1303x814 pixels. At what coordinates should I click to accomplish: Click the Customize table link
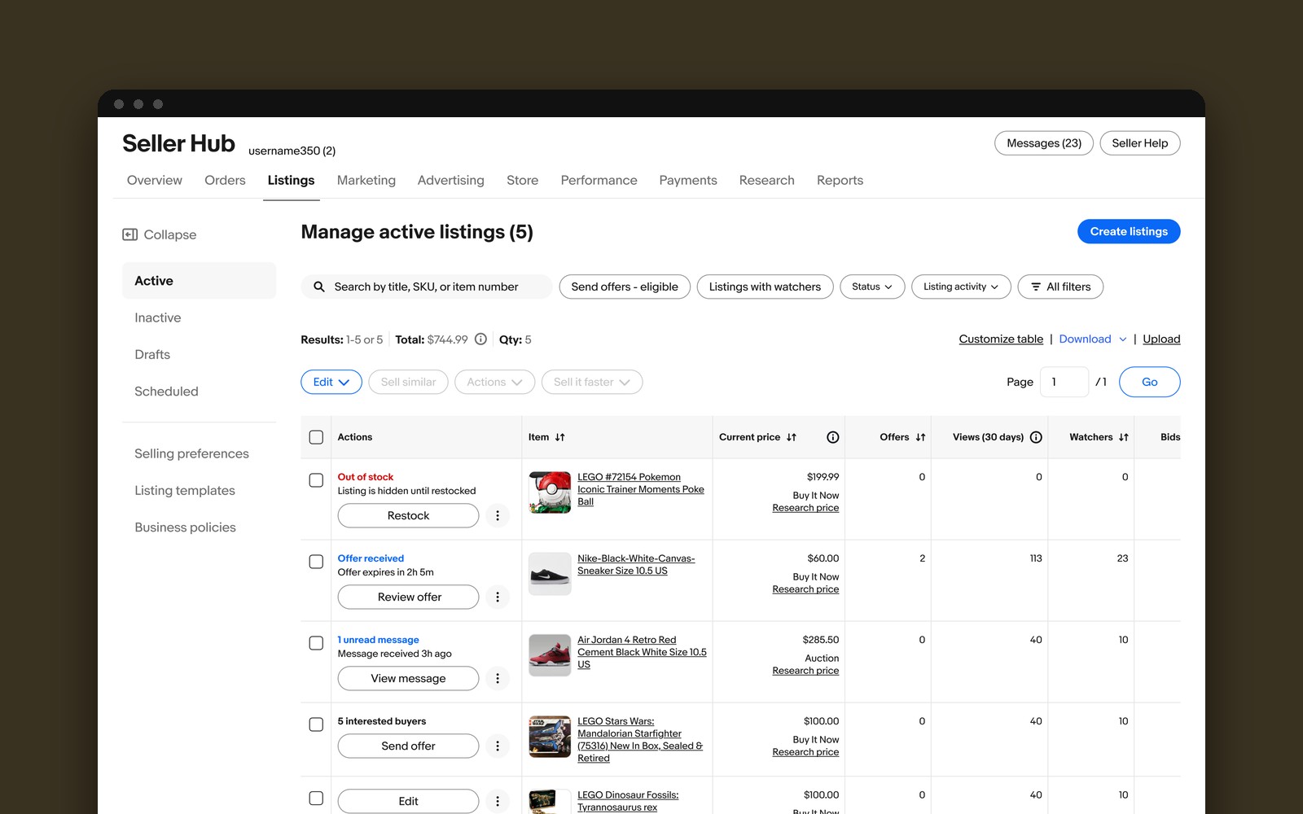pos(1001,339)
